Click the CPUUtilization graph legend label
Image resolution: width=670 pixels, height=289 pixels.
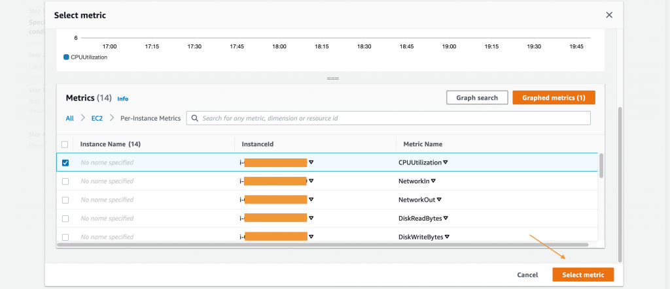pyautogui.click(x=89, y=57)
